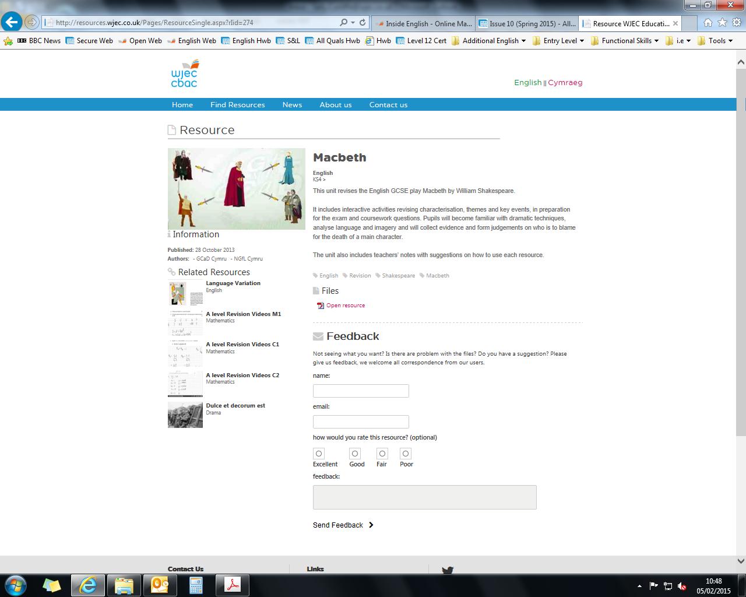Click the name input field

pos(361,391)
